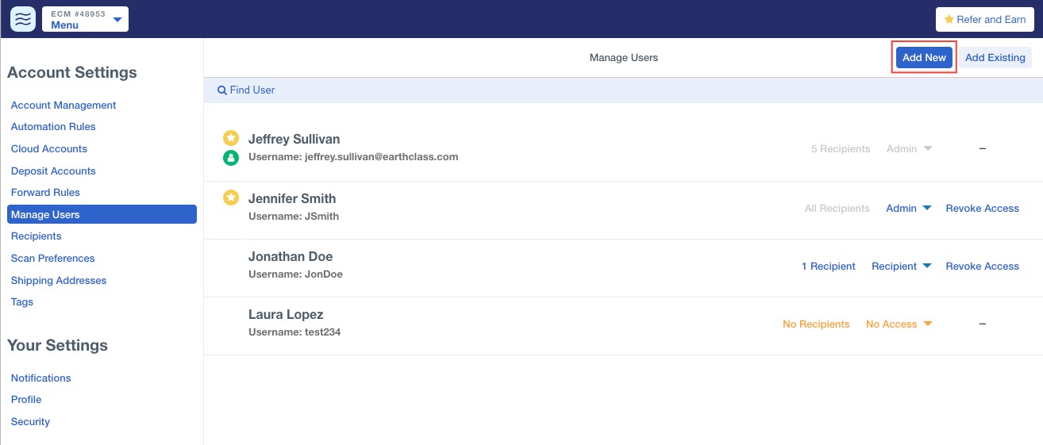Open Notifications under Your Settings
Viewport: 1043px width, 445px height.
click(41, 378)
